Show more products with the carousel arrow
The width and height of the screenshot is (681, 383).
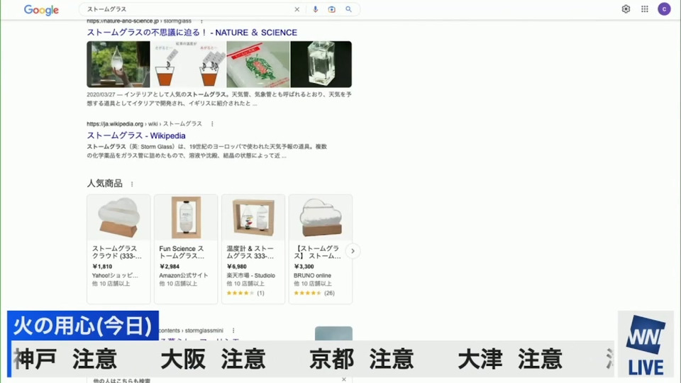point(353,251)
